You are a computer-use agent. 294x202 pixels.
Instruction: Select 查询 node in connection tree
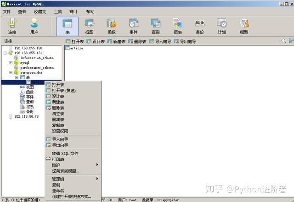[30, 102]
